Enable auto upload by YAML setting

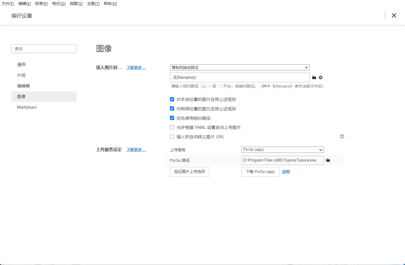[x=172, y=128]
